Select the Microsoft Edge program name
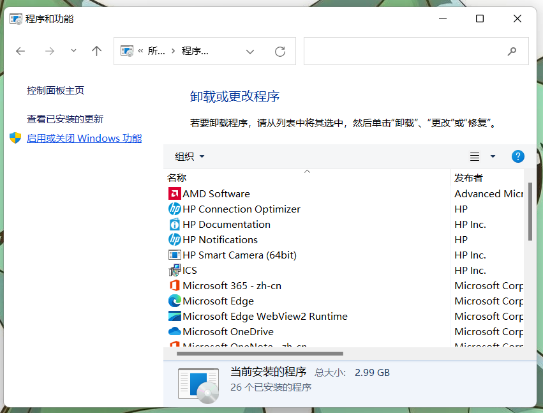This screenshot has height=413, width=543. pyautogui.click(x=218, y=301)
